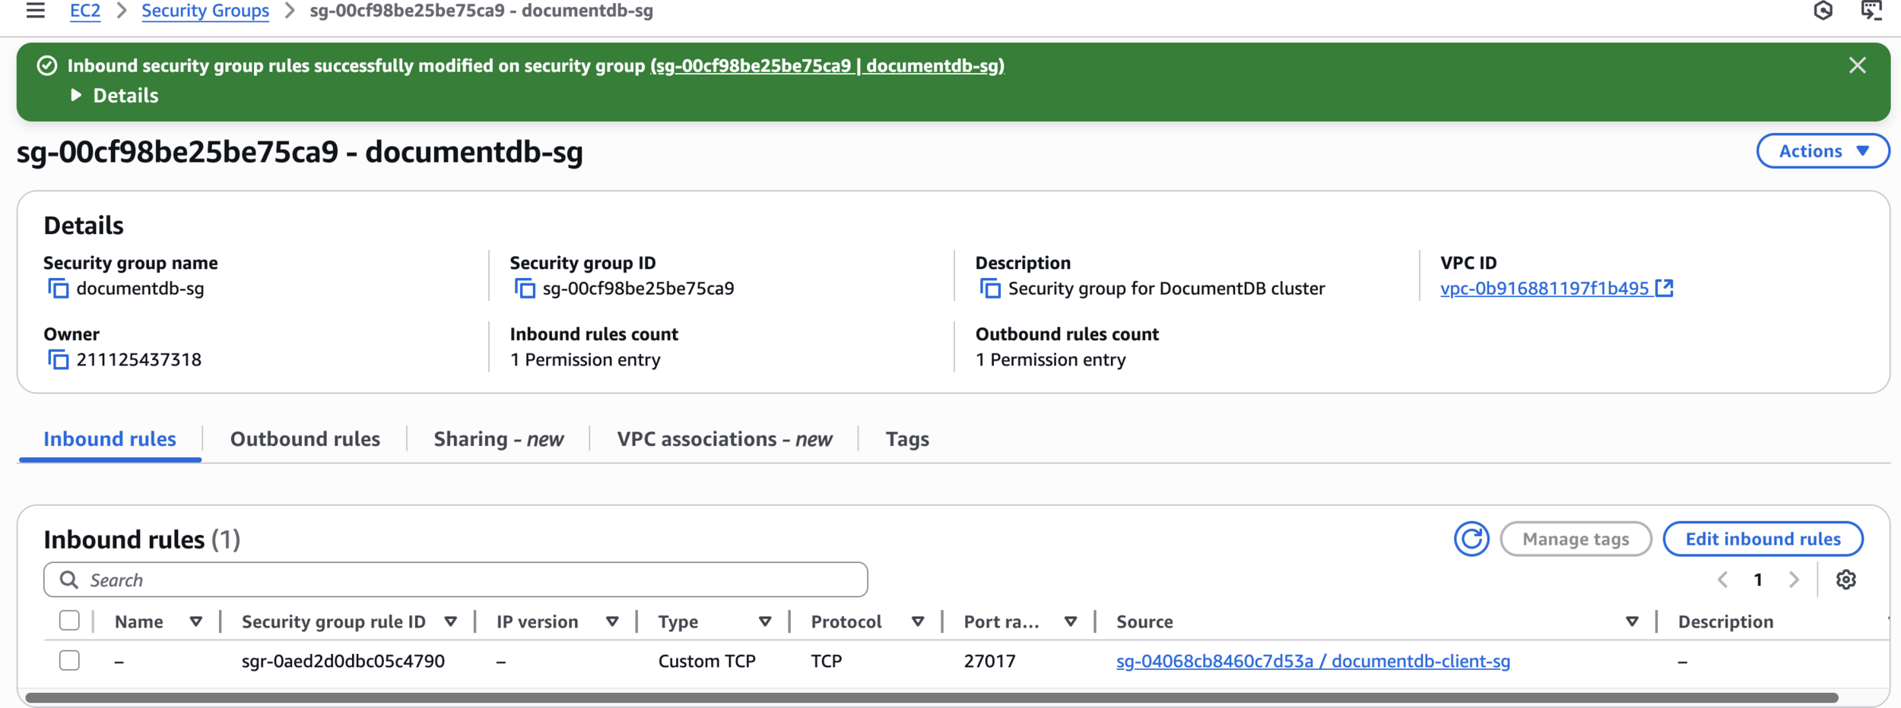Focus the inbound rules Search field

point(455,580)
